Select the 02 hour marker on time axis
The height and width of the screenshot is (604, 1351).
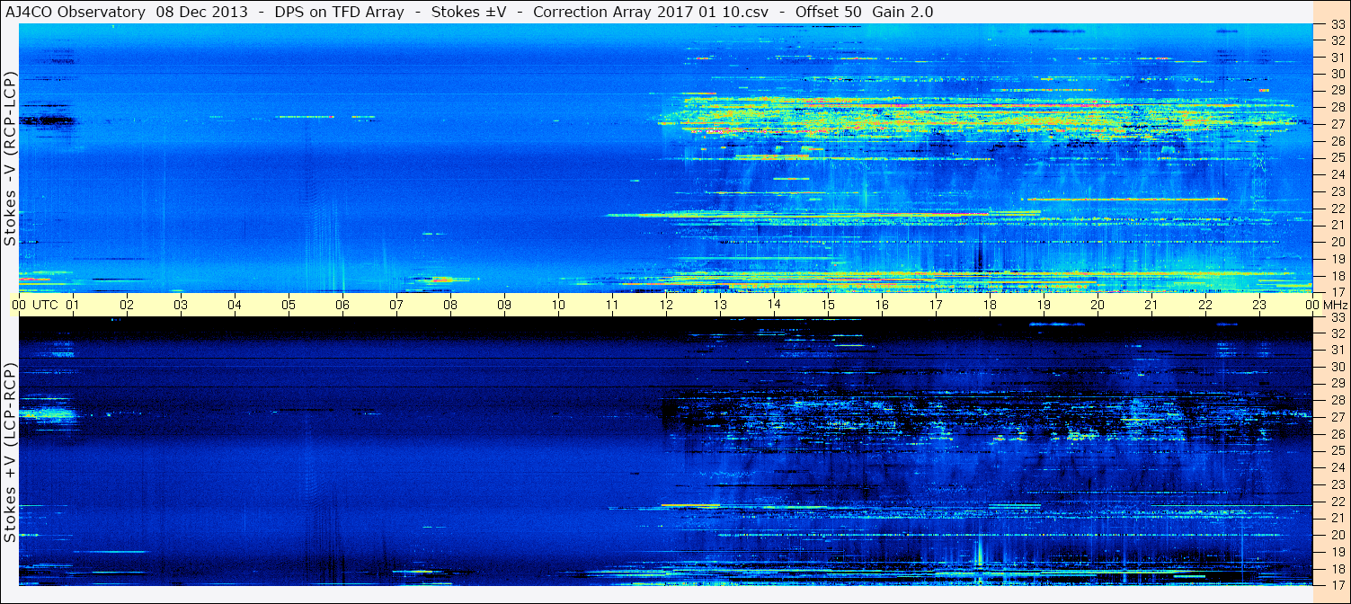click(127, 305)
